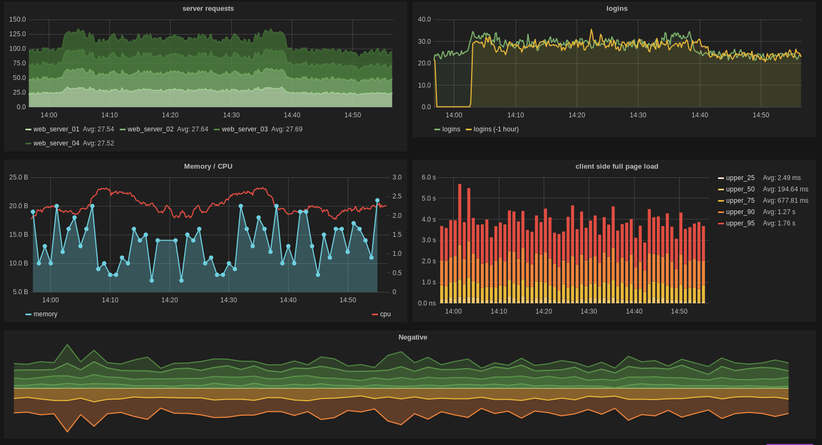Click the upper_25 legend color icon

coord(721,177)
